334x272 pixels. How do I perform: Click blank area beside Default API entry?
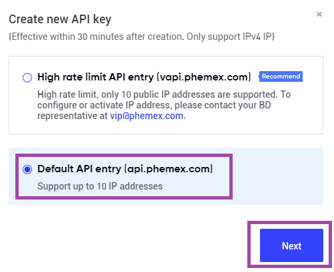[278, 176]
